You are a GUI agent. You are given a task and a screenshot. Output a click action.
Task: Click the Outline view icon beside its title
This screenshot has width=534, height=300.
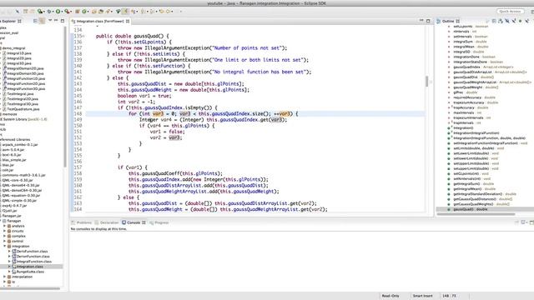point(439,21)
